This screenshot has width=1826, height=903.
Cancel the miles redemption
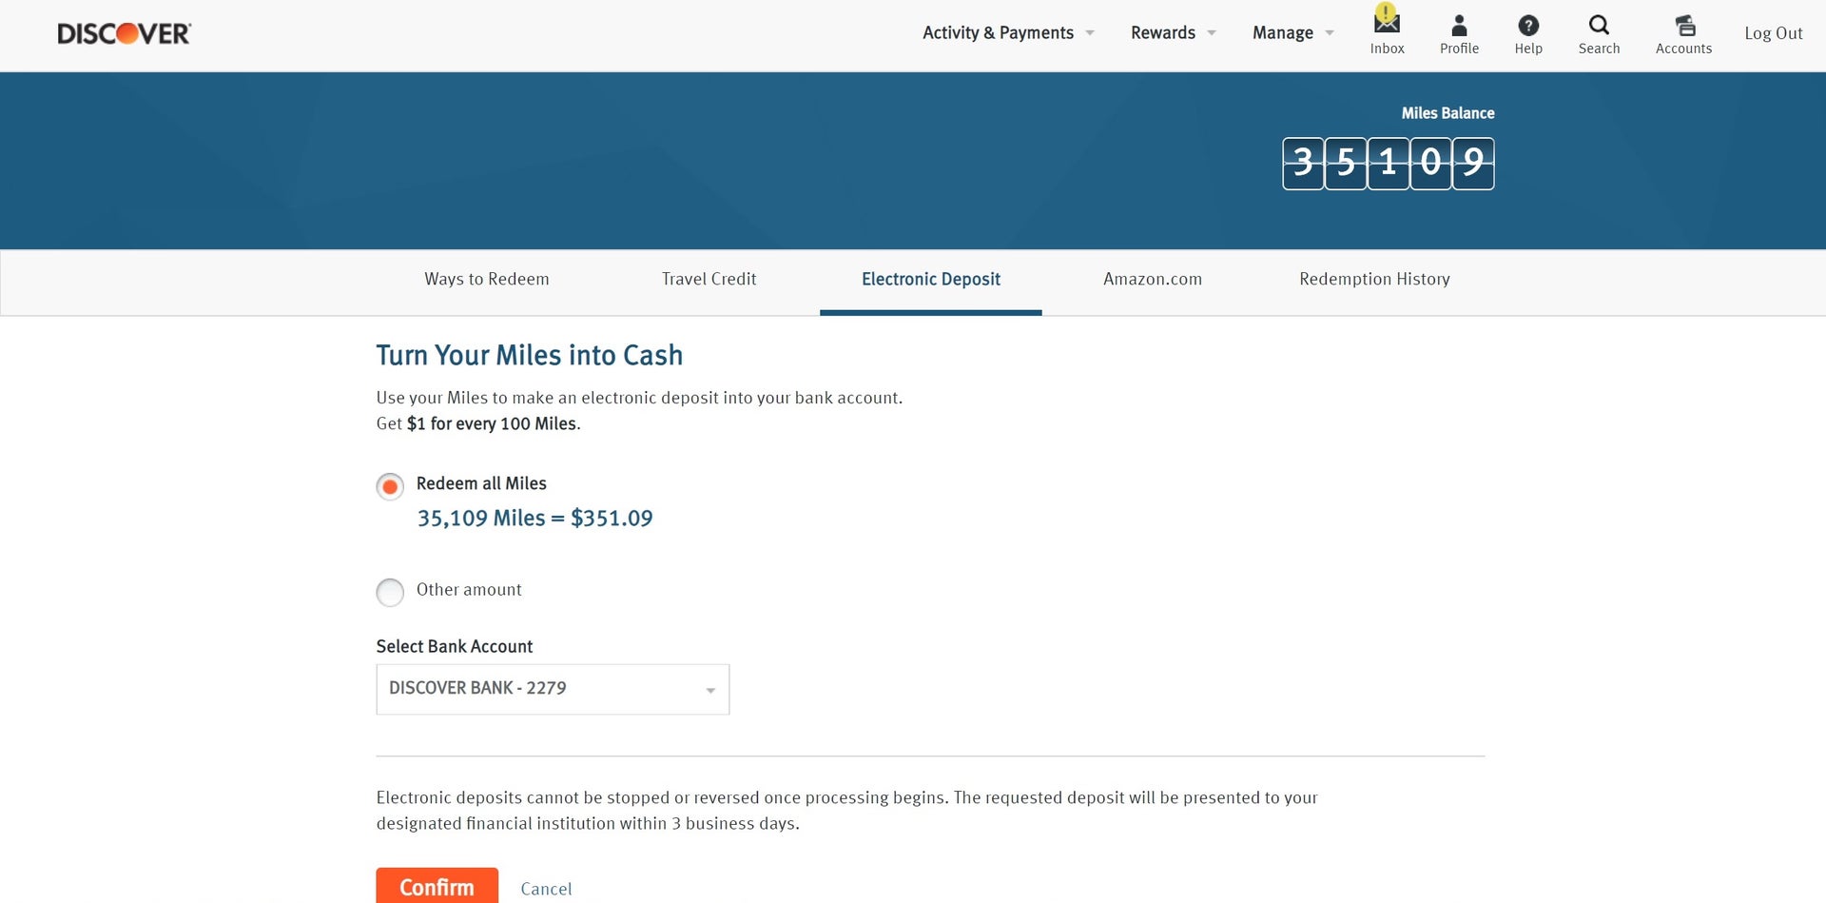pyautogui.click(x=546, y=888)
